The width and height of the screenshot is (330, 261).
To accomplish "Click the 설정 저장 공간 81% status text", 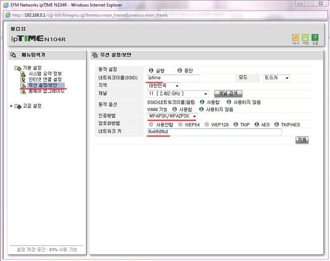I will 47,250.
